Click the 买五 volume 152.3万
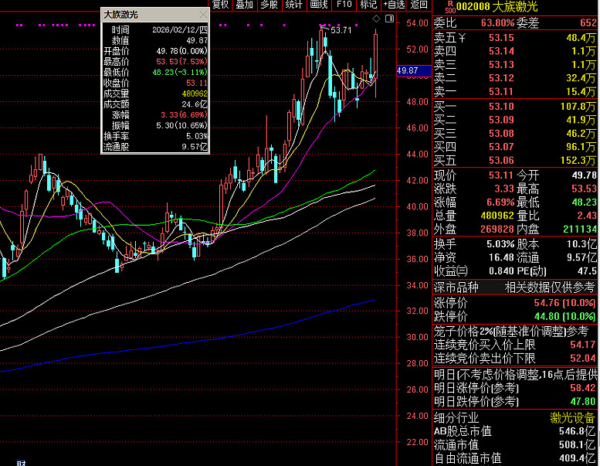This screenshot has height=466, width=600. (578, 161)
